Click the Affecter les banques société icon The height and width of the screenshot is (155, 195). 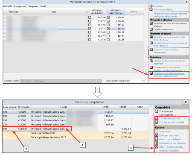click(x=151, y=61)
